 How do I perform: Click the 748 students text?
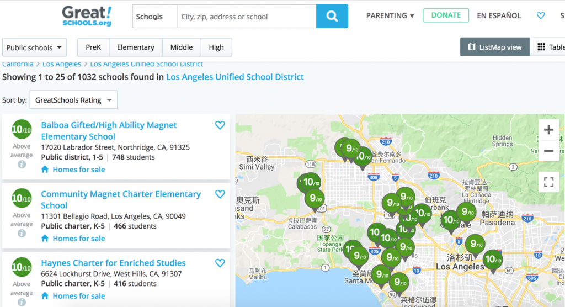click(134, 157)
